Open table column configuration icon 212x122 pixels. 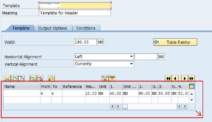click(191, 86)
